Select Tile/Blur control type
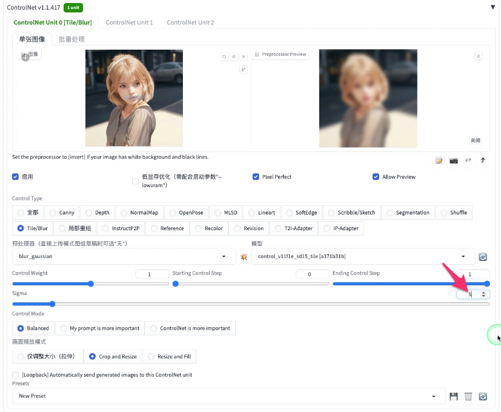The image size is (501, 412). tap(33, 228)
